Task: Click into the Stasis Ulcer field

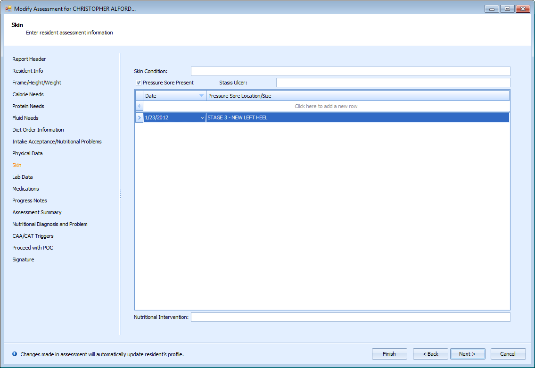Action: (x=393, y=83)
